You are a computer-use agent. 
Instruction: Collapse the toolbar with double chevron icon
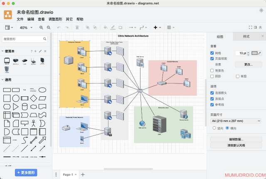[260, 27]
